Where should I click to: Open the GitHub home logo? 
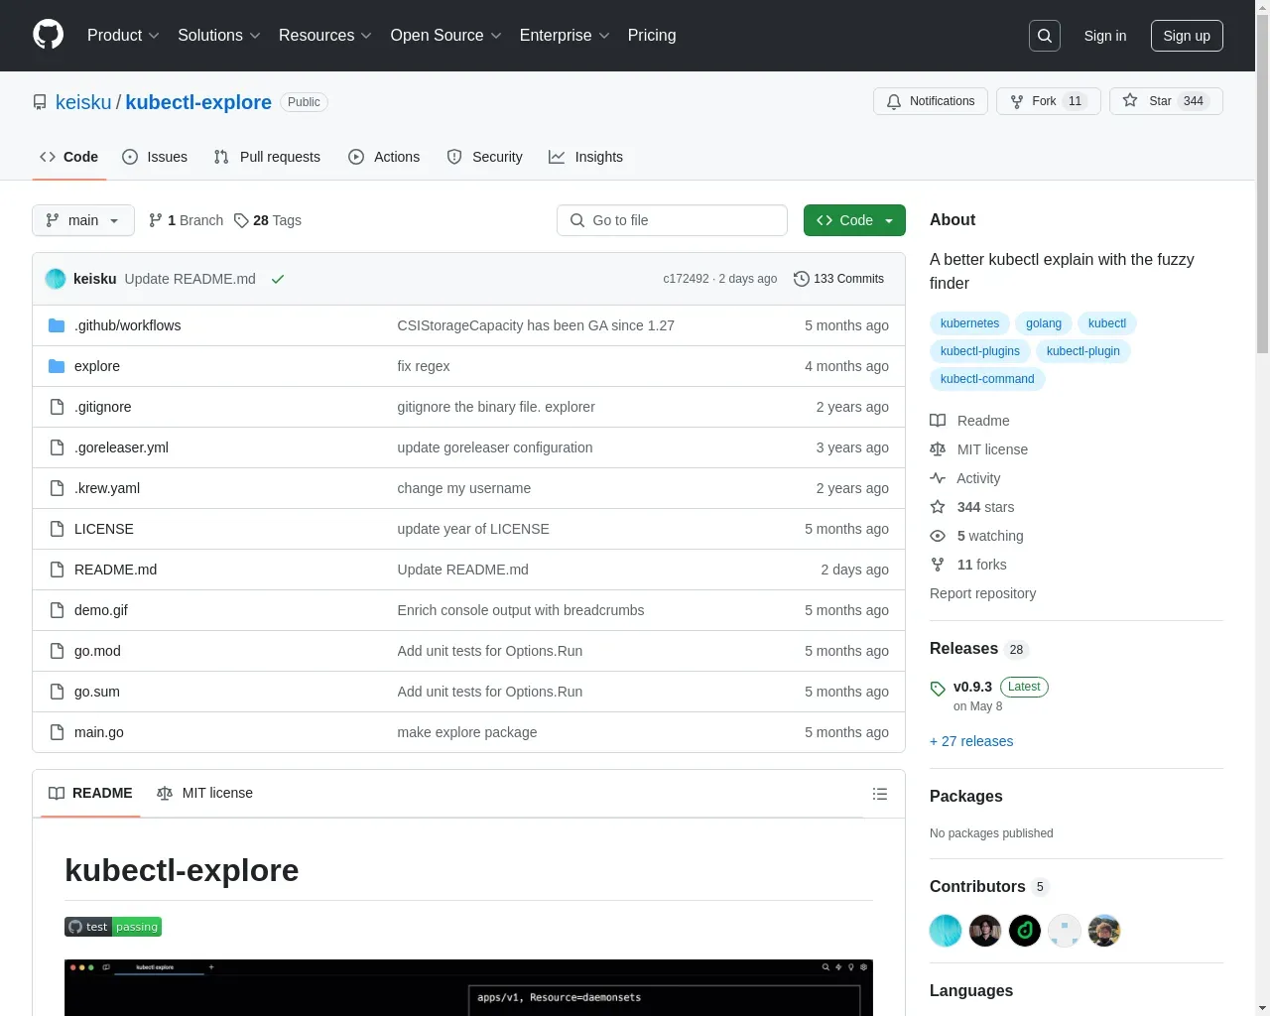(48, 35)
